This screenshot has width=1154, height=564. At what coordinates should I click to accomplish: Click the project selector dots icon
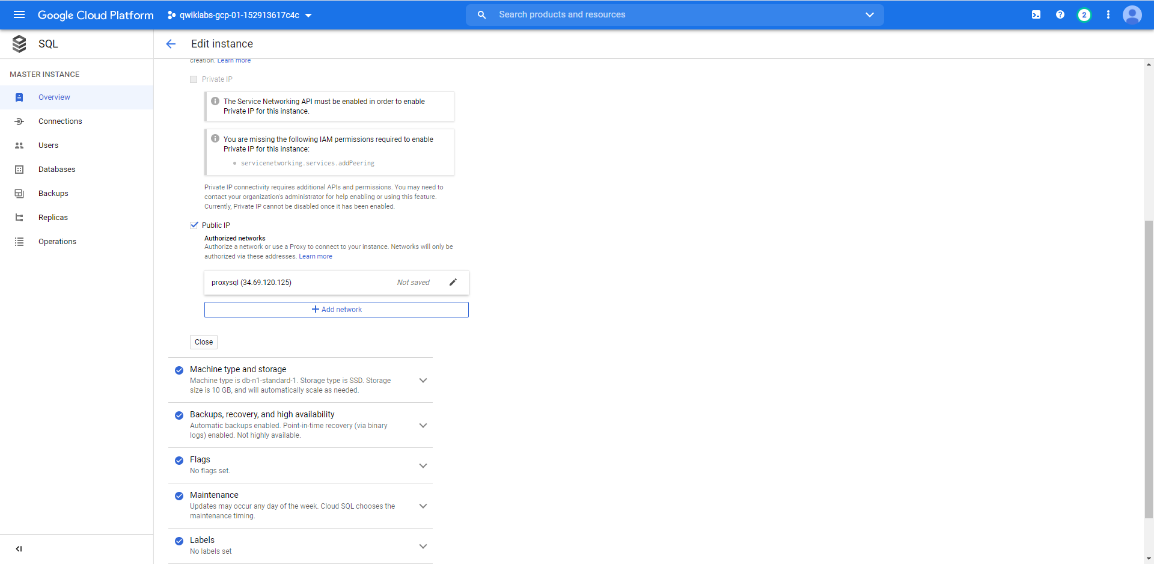pyautogui.click(x=171, y=15)
